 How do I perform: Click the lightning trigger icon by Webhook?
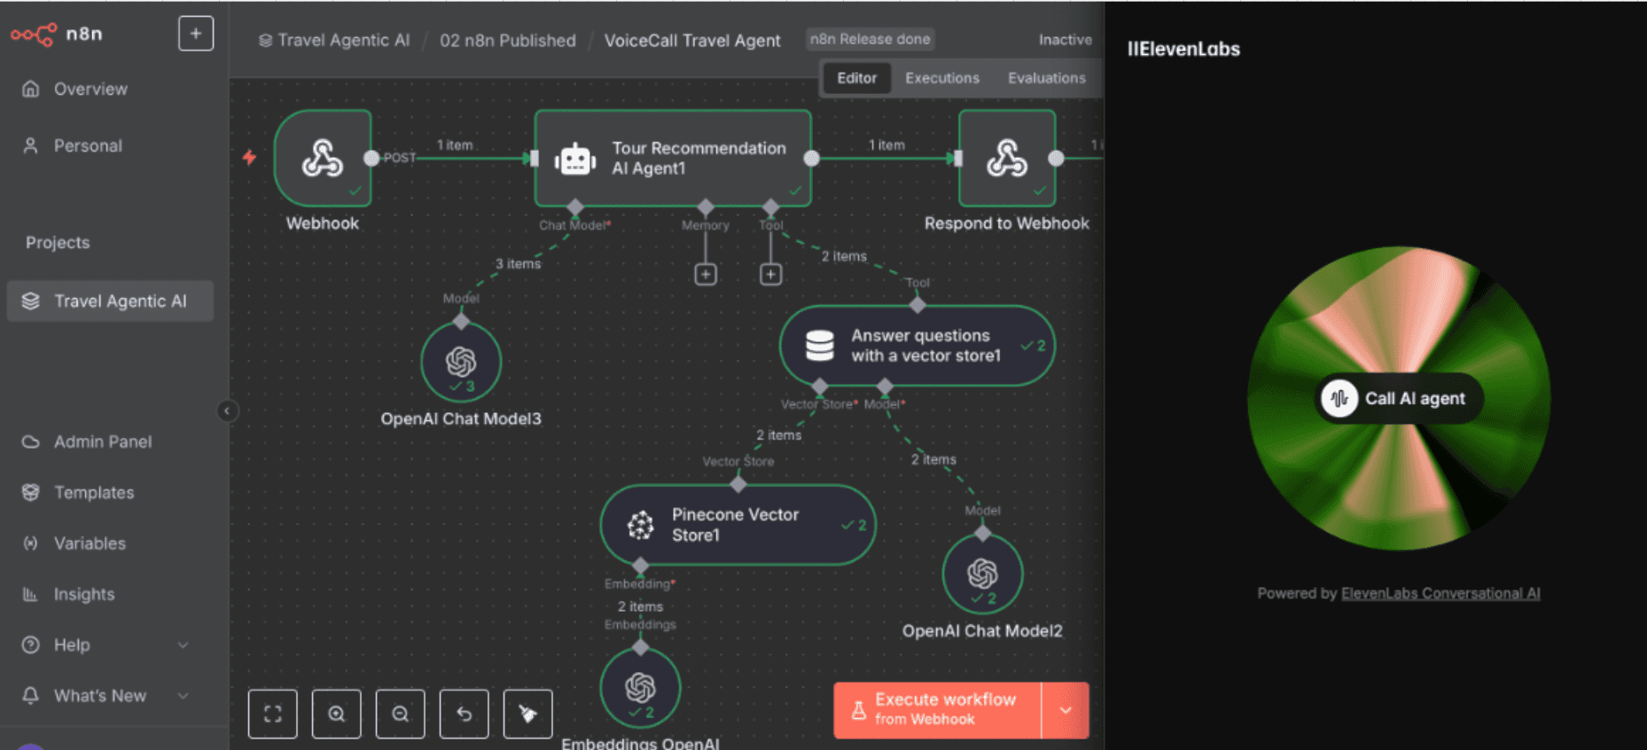[x=250, y=158]
